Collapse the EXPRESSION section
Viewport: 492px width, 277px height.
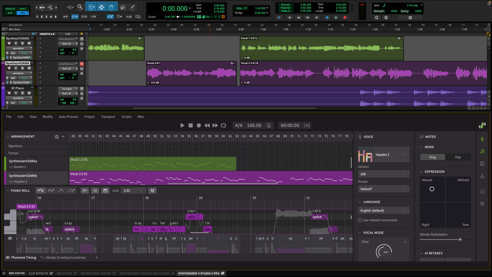tap(422, 172)
